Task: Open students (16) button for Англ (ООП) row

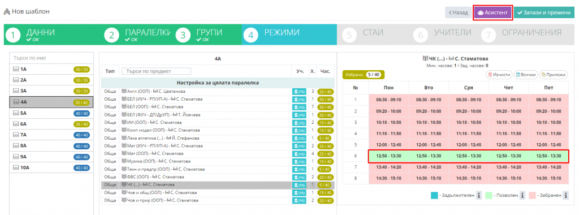Action: (299, 91)
